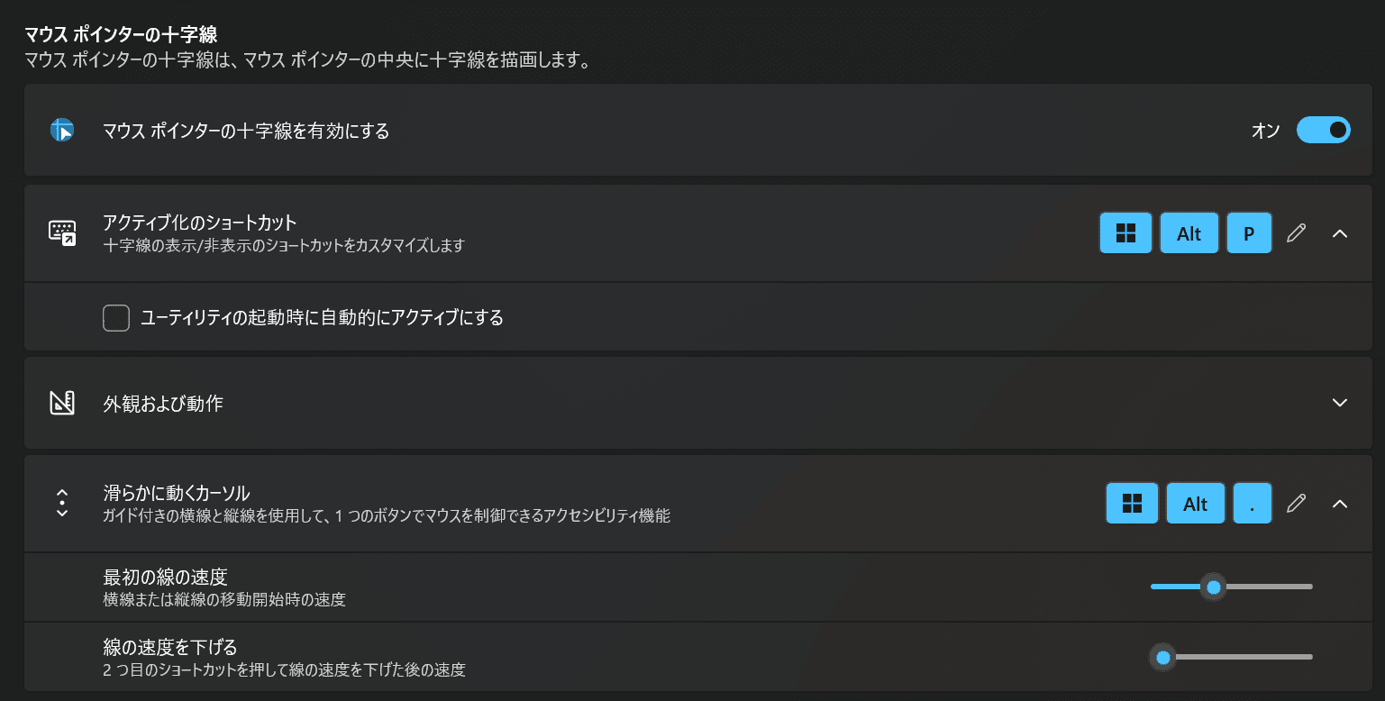Collapse the アクティブ化のショートカット section
Image resolution: width=1385 pixels, height=701 pixels.
click(x=1339, y=233)
